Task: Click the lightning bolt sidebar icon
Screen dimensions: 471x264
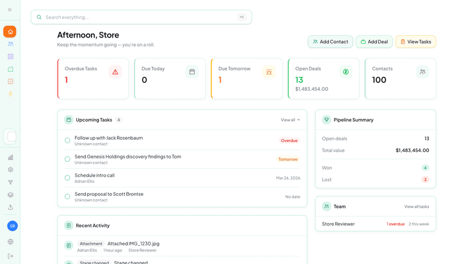Action: [x=10, y=94]
